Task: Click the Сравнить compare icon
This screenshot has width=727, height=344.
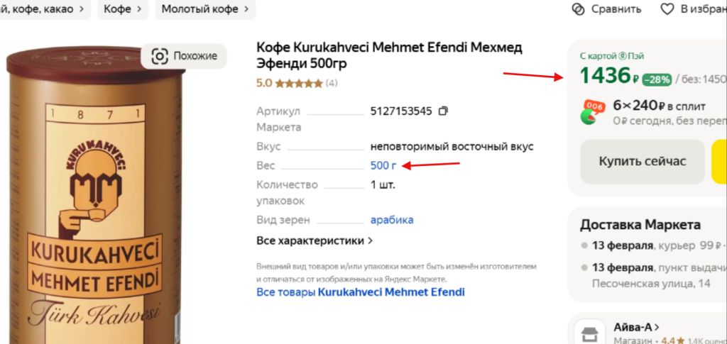Action: pos(579,9)
